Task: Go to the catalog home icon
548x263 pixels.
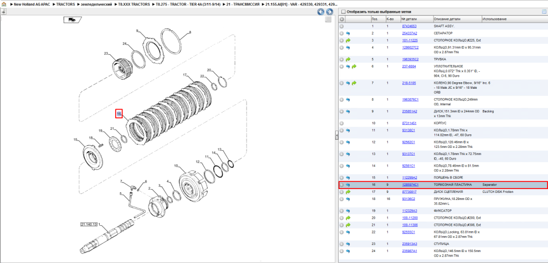Action: [x=4, y=4]
